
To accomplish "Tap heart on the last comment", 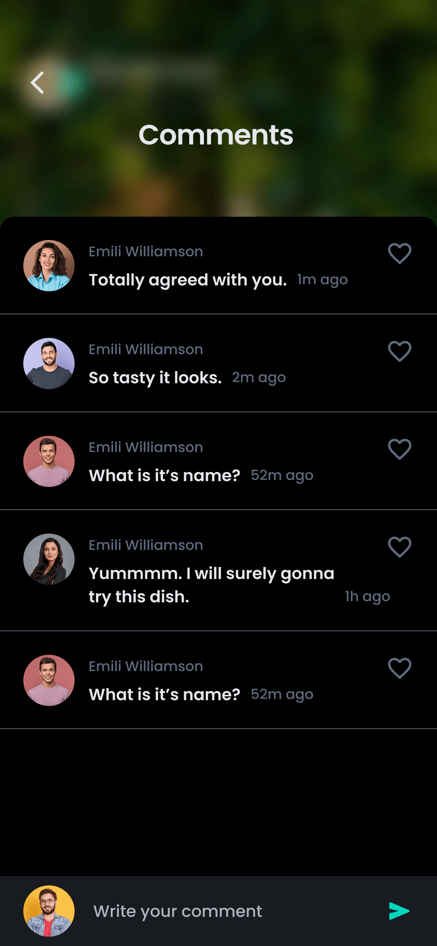I will point(399,668).
